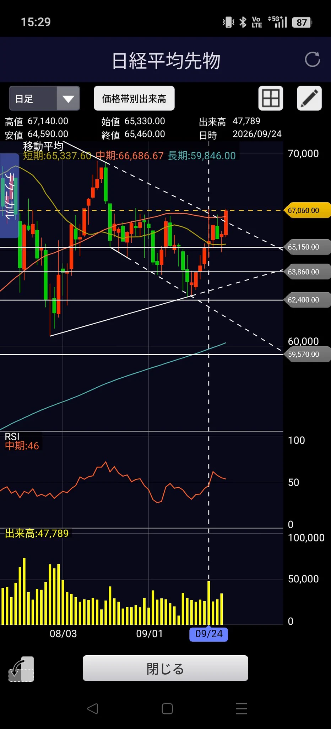Tap the 09/24 date marker
Screen dimensions: 331x729
(209, 634)
